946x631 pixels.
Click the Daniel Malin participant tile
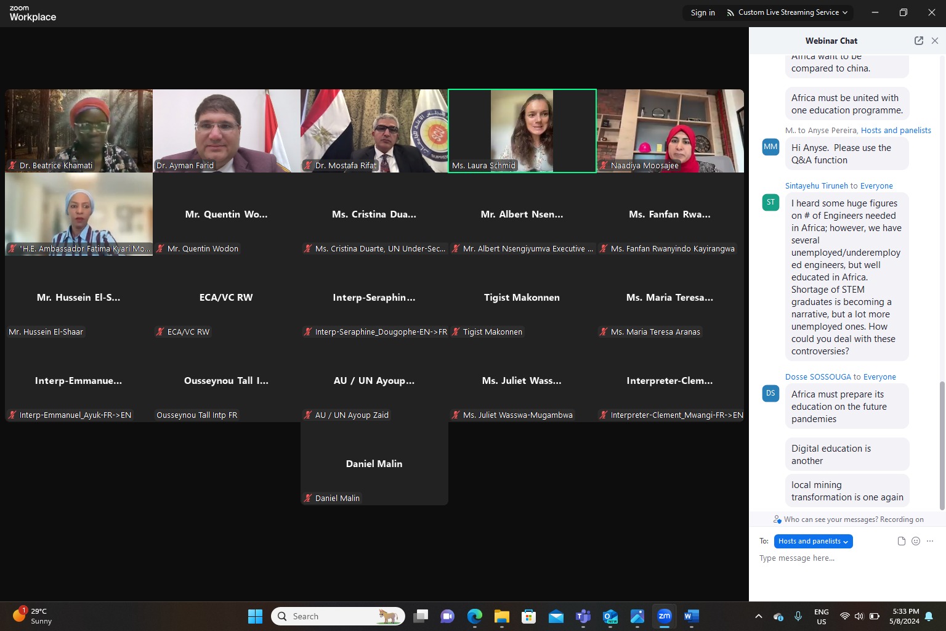tap(374, 464)
